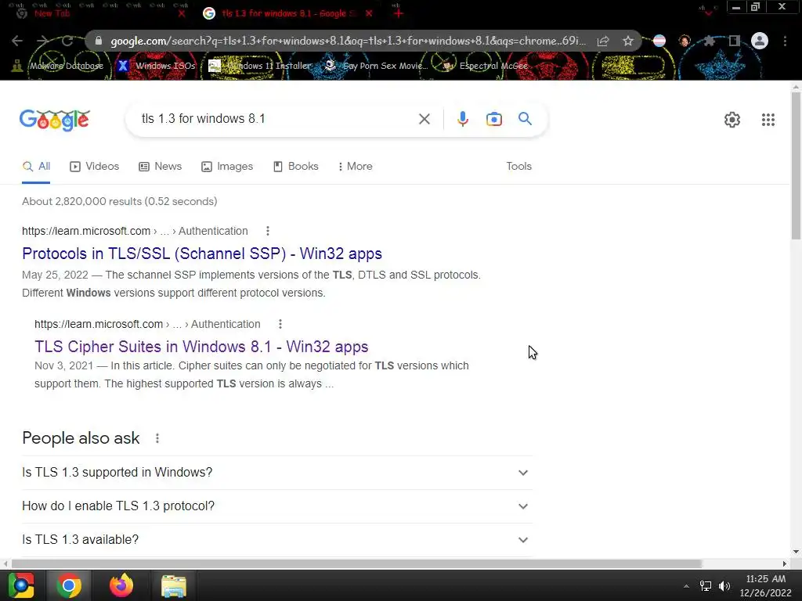Close the tls 1.3 Google search tab
This screenshot has height=601, width=802.
(x=369, y=14)
